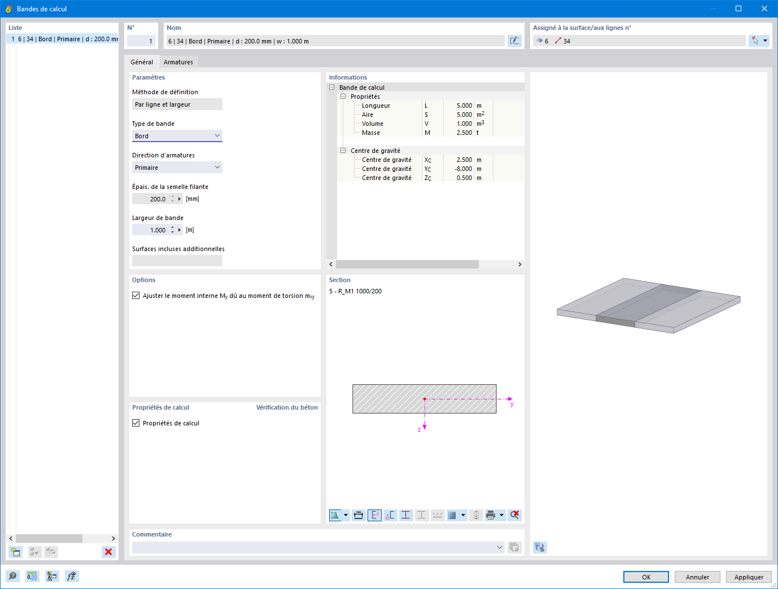Increase the Largeur de bande with the stepper
Screen dimensions: 778x589
[x=173, y=227]
